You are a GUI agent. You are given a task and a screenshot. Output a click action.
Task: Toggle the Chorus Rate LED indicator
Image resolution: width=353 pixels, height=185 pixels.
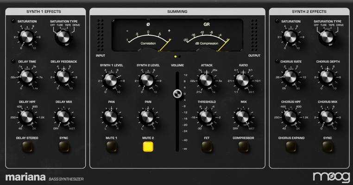coord(277,61)
